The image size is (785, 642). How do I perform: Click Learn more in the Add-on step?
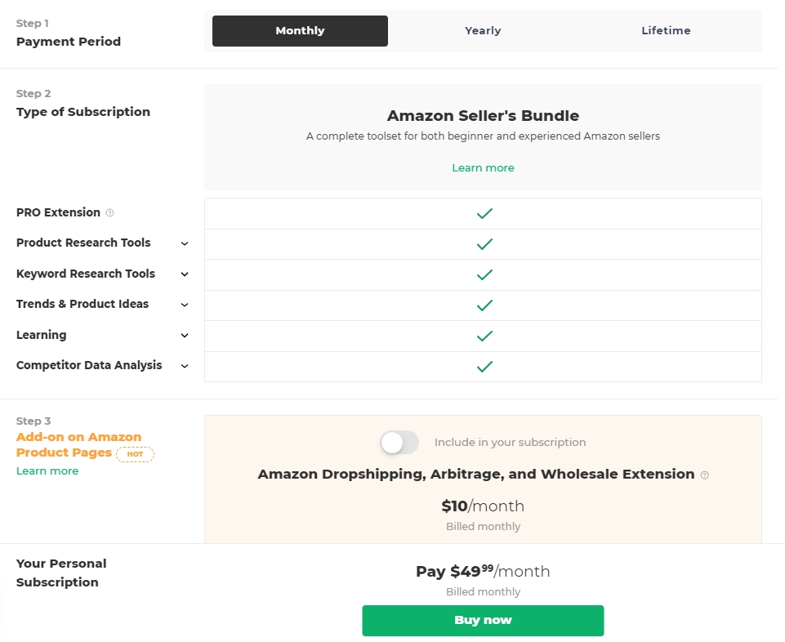pos(47,470)
